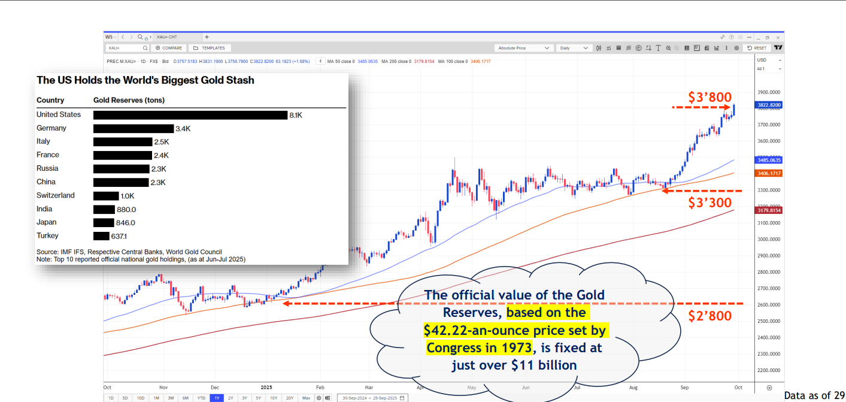Click the XAU= symbol search field
Viewport: 846px width, 402px height.
(124, 48)
